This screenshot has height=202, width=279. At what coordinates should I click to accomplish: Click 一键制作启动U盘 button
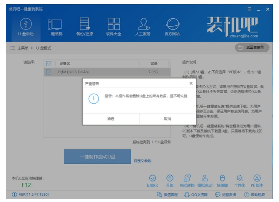(98, 157)
